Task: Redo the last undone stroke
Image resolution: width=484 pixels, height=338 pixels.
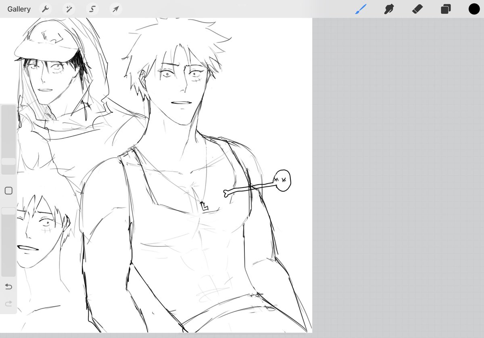Action: (8, 303)
